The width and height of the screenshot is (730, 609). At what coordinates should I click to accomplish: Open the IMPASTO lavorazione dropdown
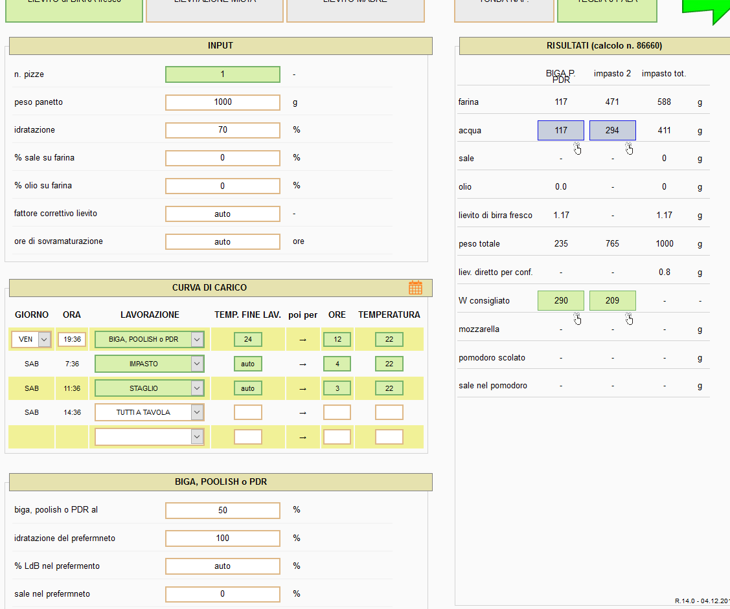pyautogui.click(x=150, y=364)
